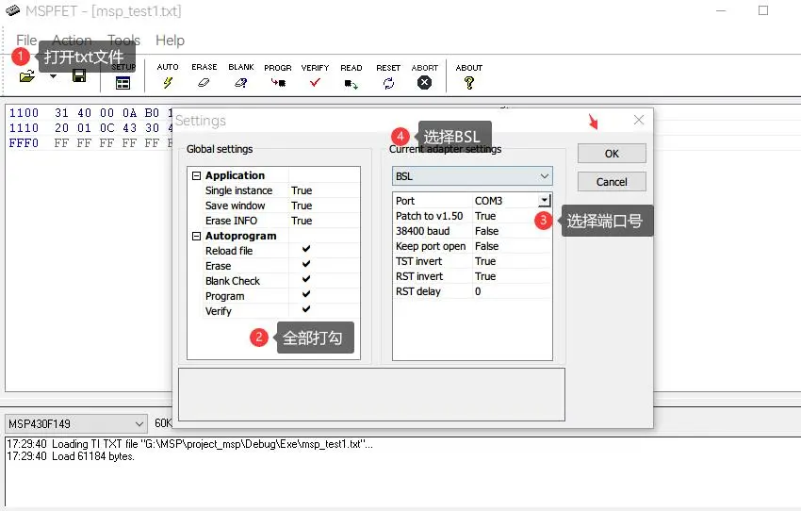
Task: Click the ERASE toolbar icon
Action: 204,82
